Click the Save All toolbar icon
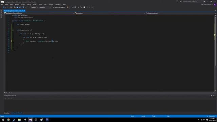 20,7
